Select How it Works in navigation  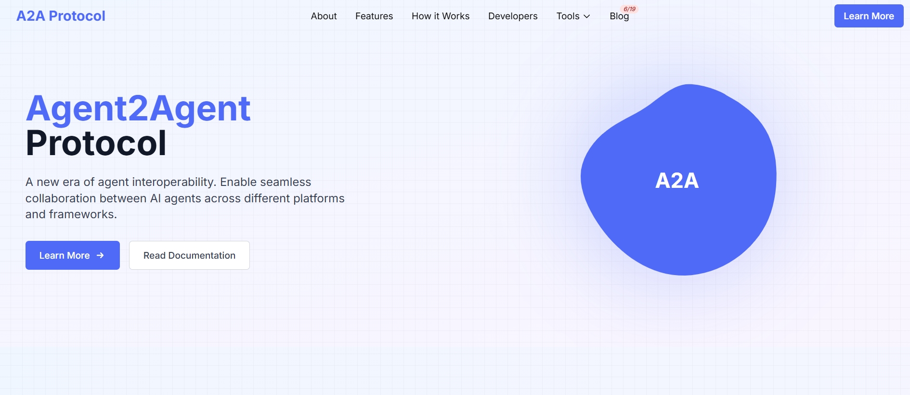(x=441, y=16)
